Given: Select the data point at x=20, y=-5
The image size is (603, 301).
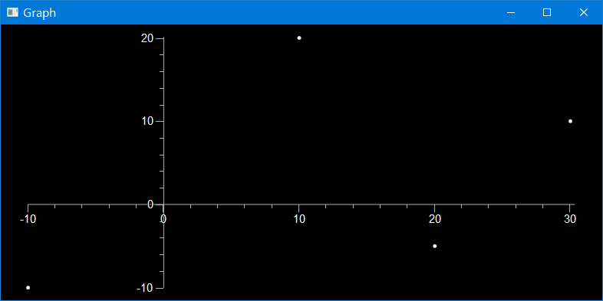Looking at the screenshot, I should (x=434, y=246).
